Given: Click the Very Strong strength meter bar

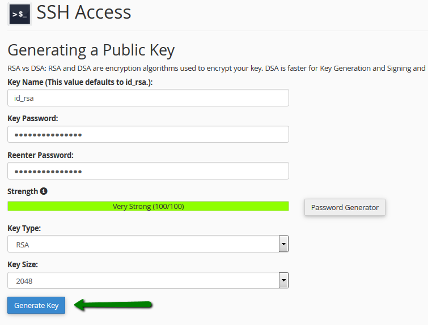Looking at the screenshot, I should [x=148, y=206].
